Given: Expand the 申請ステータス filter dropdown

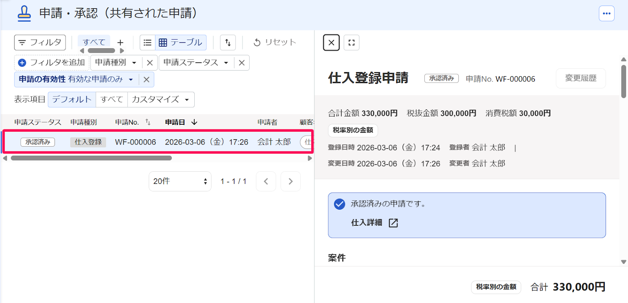Looking at the screenshot, I should 196,62.
